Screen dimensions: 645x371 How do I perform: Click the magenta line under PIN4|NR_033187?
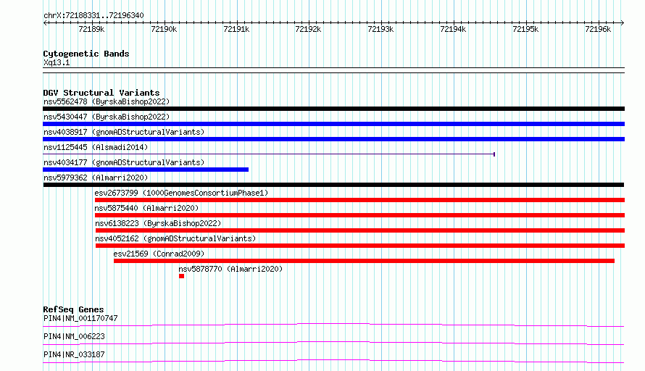333,361
